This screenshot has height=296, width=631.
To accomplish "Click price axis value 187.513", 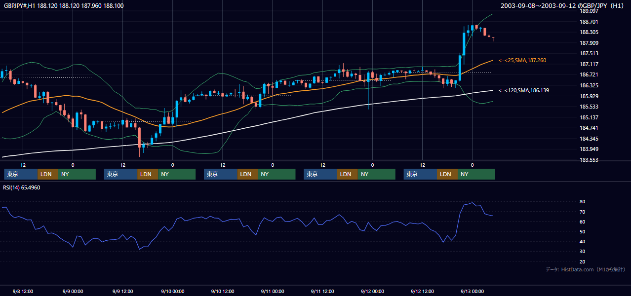I will point(589,53).
